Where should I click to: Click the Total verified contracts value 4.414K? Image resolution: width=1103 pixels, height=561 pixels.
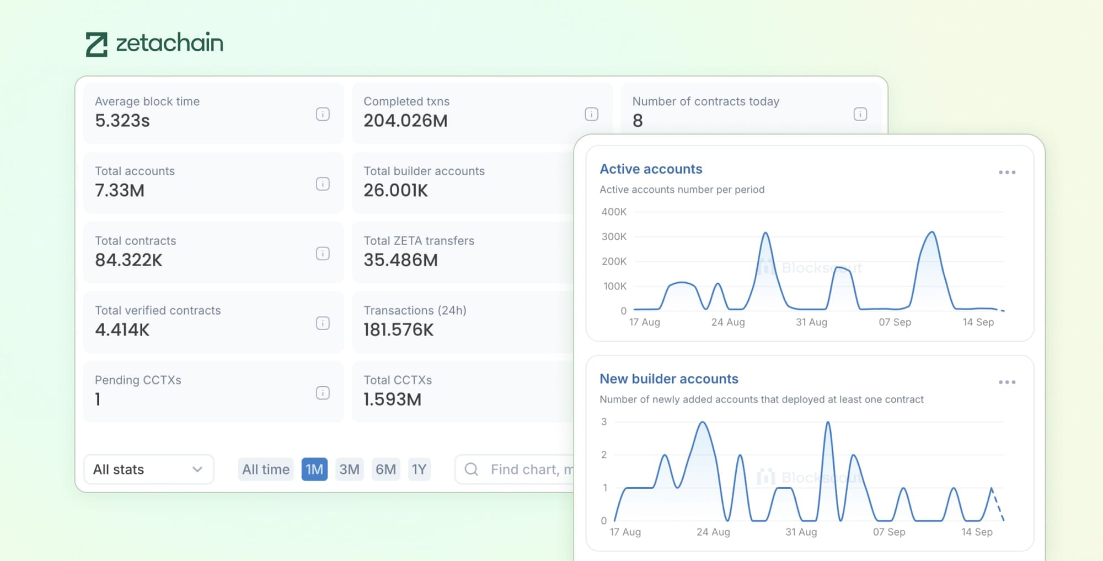click(122, 330)
